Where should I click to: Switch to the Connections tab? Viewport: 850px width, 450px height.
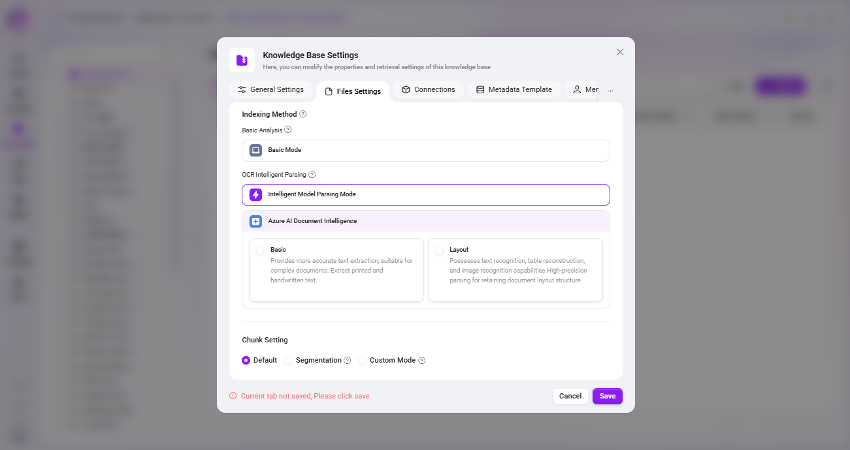[x=429, y=89]
